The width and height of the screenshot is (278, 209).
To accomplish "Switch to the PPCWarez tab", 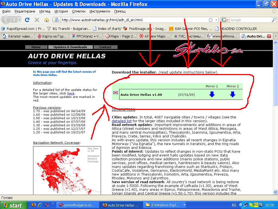I will click(x=86, y=36).
